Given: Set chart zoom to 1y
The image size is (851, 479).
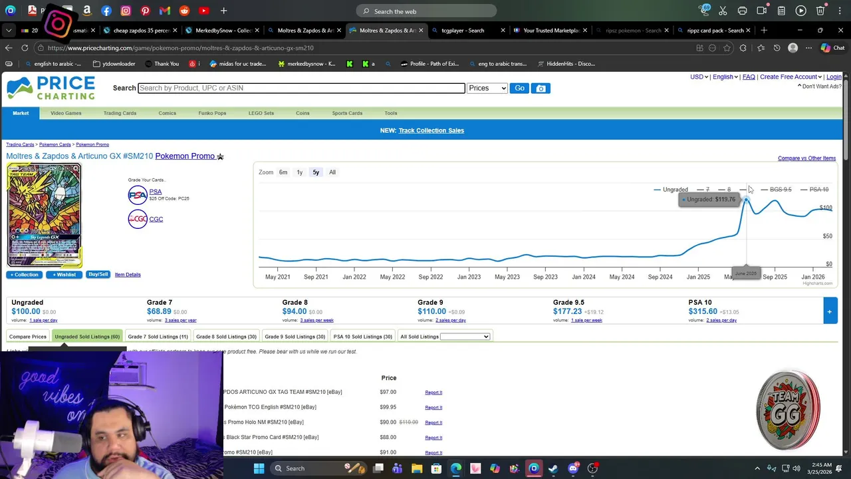Looking at the screenshot, I should 300,172.
